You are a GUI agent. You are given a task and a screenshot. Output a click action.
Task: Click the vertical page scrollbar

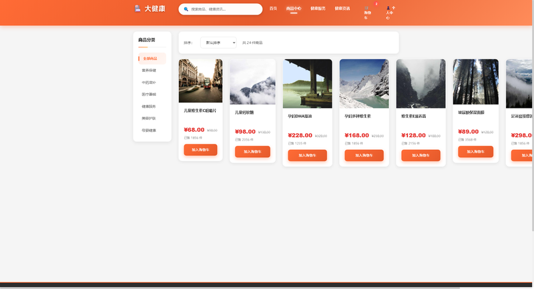tap(533, 115)
